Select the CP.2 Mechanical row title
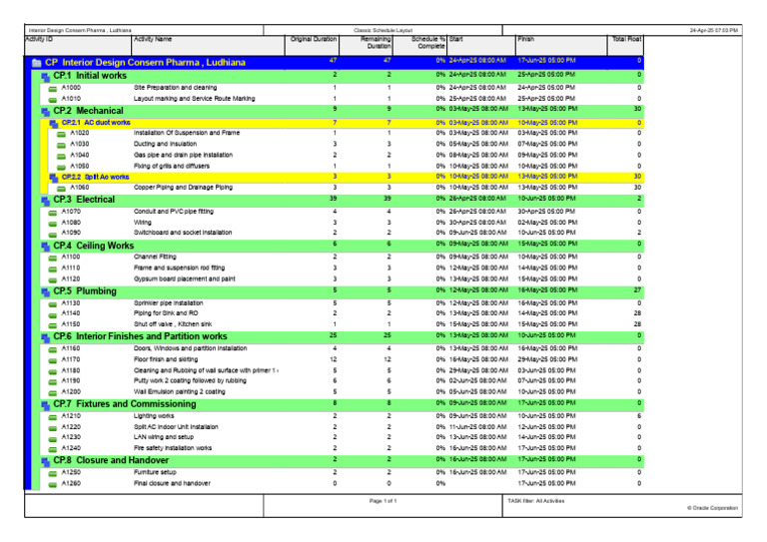The height and width of the screenshot is (542, 767). [x=89, y=111]
